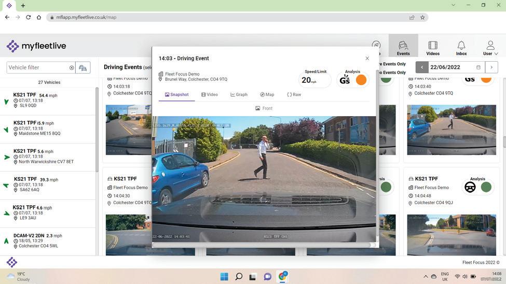This screenshot has width=506, height=284.
Task: Click the Chrome icon on taskbar
Action: (282, 276)
